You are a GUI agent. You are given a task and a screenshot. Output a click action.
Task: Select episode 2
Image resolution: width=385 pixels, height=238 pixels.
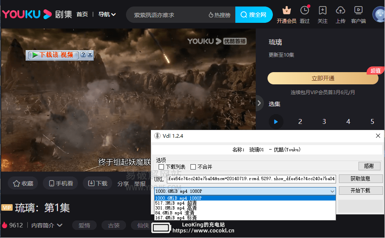(300, 122)
